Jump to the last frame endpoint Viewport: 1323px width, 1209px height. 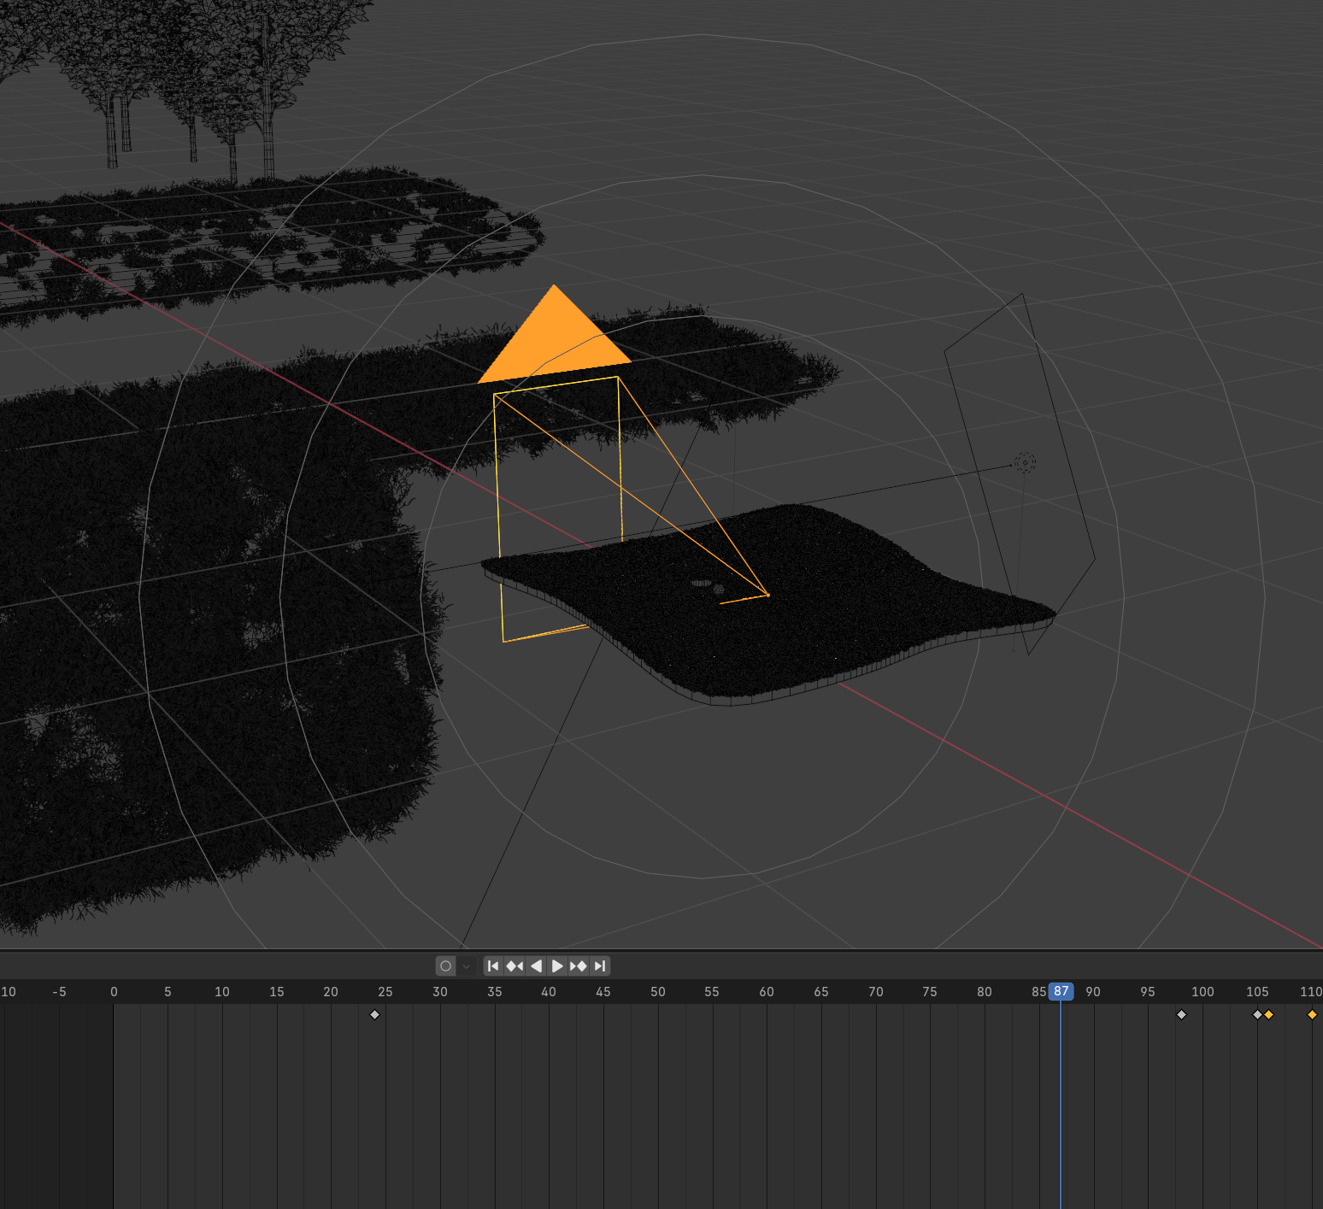tap(600, 965)
